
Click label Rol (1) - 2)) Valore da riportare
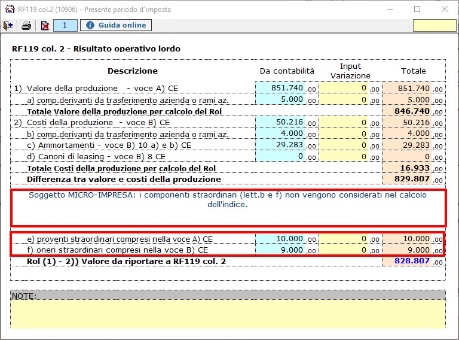coord(127,262)
